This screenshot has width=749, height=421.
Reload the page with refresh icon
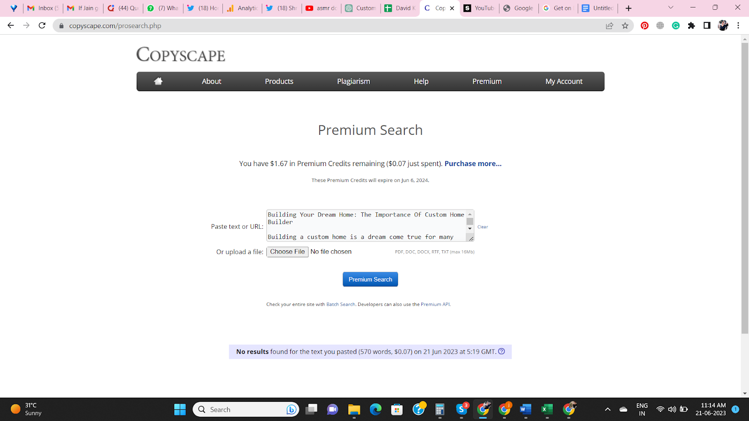(42, 26)
